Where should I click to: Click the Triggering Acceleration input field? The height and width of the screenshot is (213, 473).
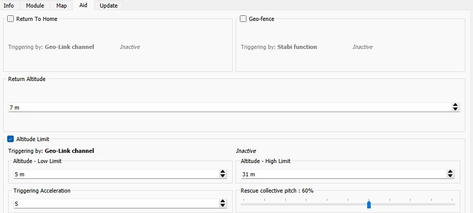tap(112, 204)
